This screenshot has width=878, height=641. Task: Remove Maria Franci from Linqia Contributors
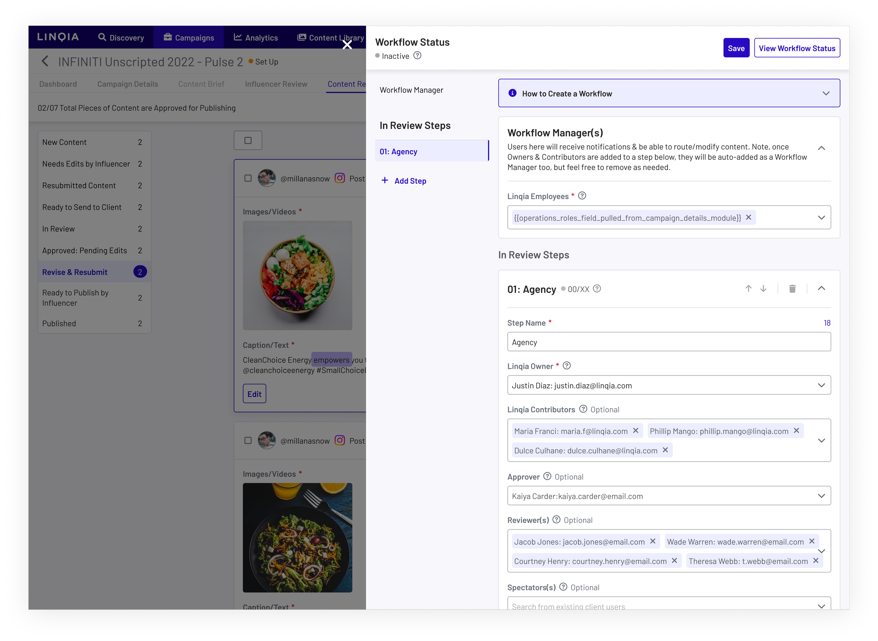(x=636, y=431)
